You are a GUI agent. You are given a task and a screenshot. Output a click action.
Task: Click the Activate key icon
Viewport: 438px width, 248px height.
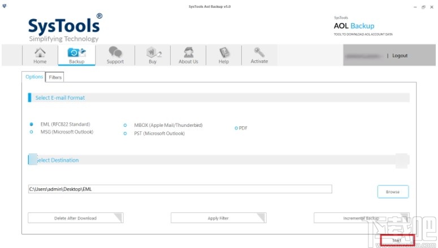click(x=259, y=55)
